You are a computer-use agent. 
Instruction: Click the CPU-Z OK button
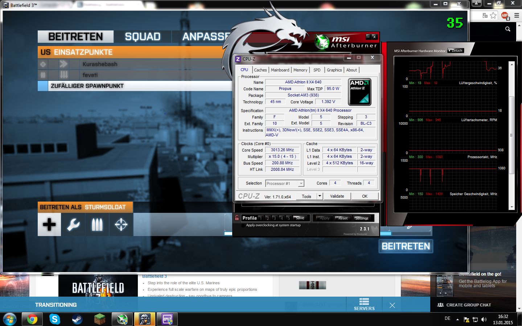point(365,196)
